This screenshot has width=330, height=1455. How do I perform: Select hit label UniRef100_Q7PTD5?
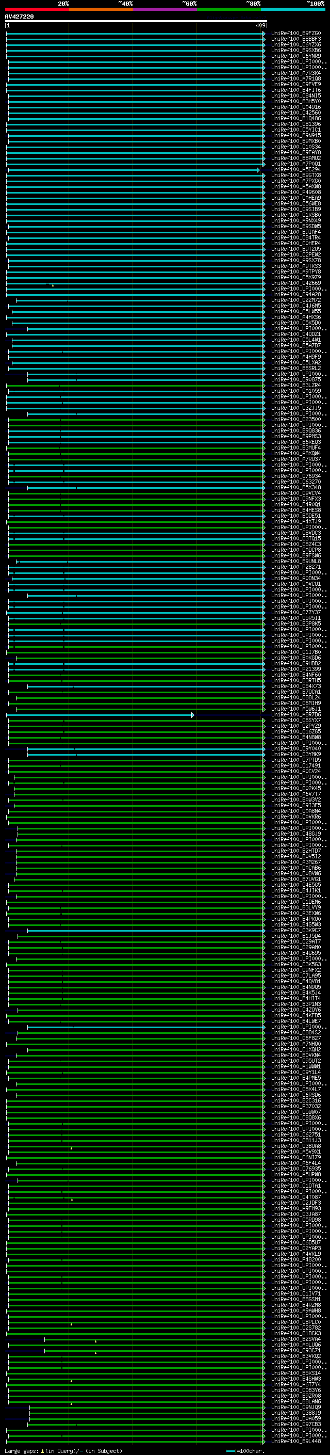coord(296,760)
